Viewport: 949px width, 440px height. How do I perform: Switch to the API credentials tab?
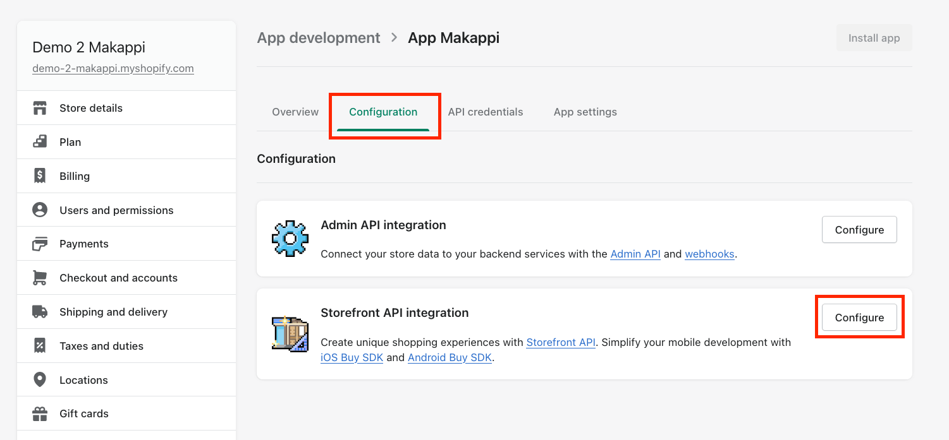coord(486,112)
